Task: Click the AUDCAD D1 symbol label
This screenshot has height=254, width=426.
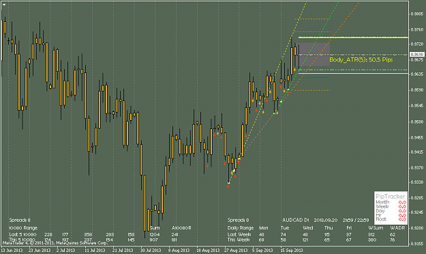Action: tap(296, 220)
